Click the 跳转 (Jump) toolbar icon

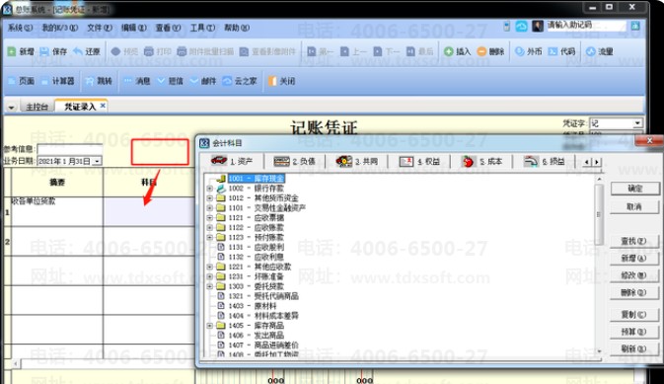point(90,81)
